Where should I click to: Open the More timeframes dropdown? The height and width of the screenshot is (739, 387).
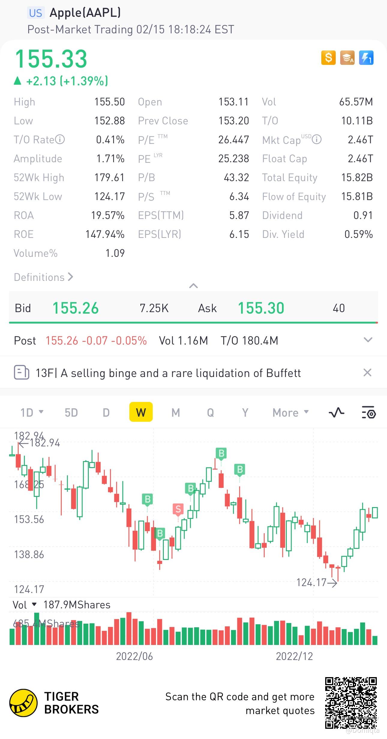tap(290, 412)
